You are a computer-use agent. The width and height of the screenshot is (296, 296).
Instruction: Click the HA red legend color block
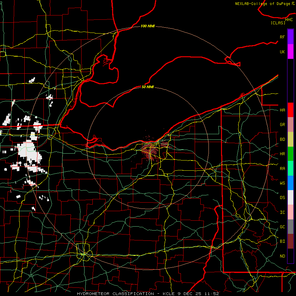pos(290,110)
